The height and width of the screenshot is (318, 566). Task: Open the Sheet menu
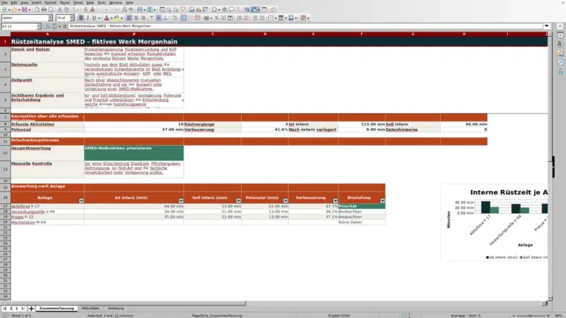click(78, 2)
